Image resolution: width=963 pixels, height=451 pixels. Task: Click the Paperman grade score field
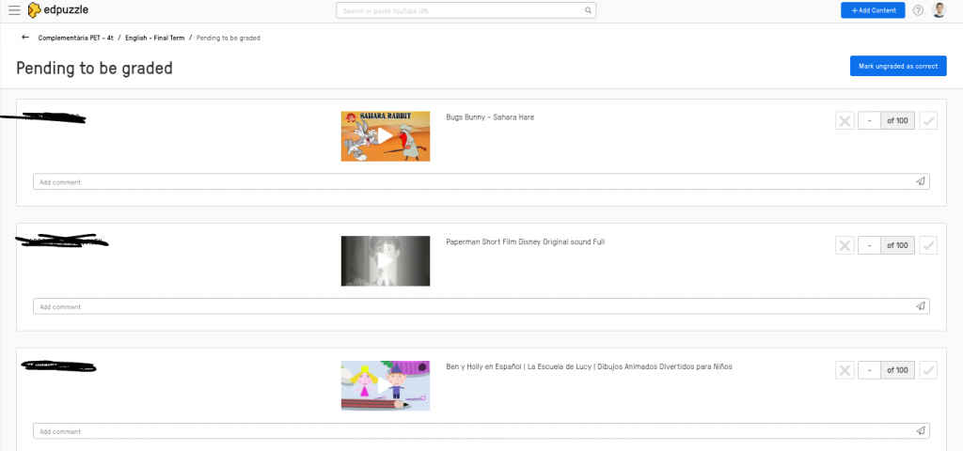pyautogui.click(x=870, y=245)
